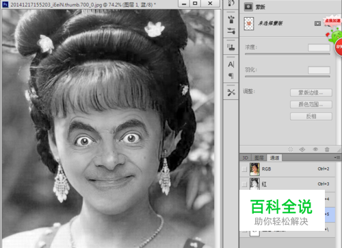Click the 反相 button
The height and width of the screenshot is (248, 342).
click(311, 116)
